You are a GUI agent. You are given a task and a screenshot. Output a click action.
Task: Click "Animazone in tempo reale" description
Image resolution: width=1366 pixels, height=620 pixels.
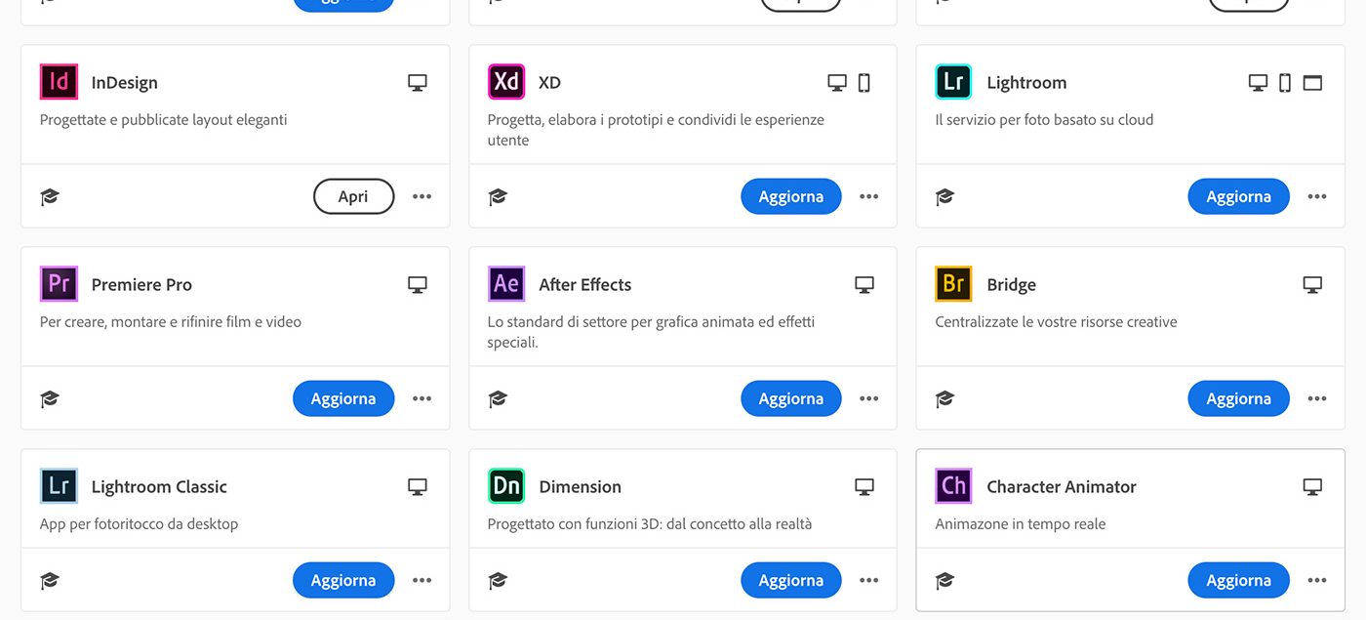pos(1021,524)
